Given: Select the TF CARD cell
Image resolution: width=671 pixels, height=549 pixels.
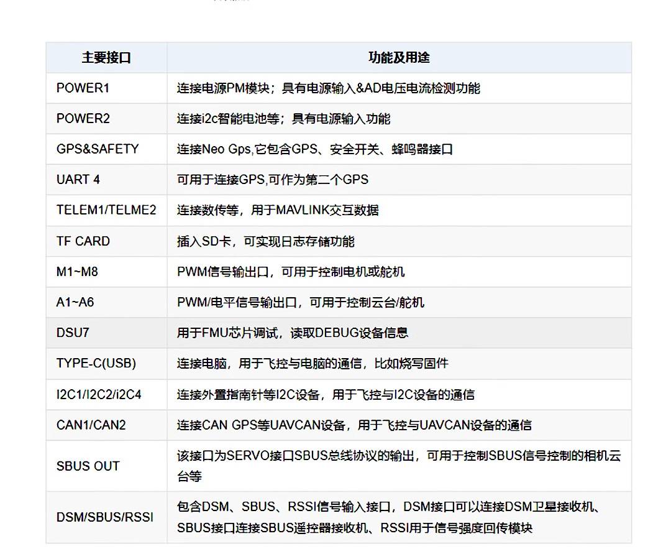Looking at the screenshot, I should point(83,241).
